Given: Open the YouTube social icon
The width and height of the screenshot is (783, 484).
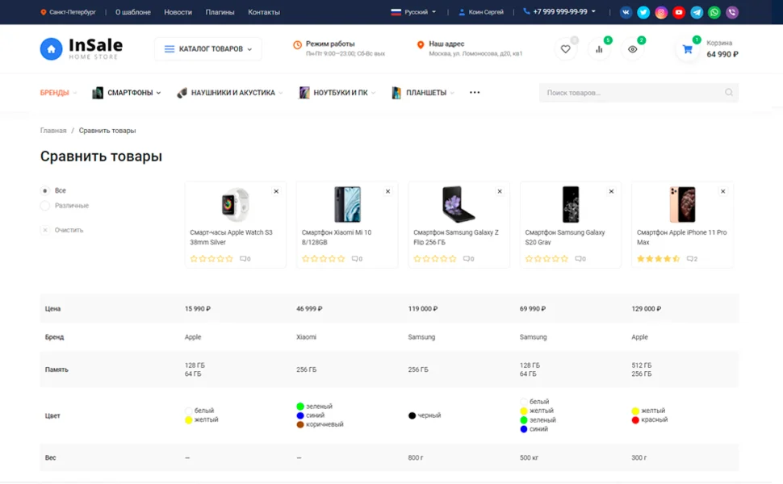Looking at the screenshot, I should point(679,12).
